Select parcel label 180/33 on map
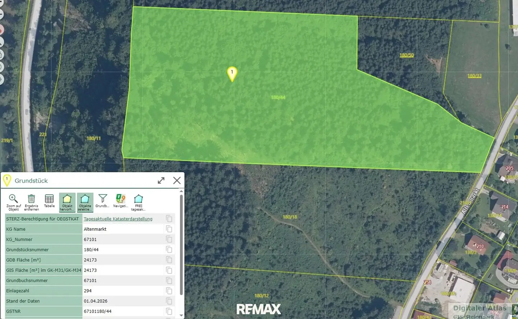This screenshot has height=319, width=518. tap(474, 76)
